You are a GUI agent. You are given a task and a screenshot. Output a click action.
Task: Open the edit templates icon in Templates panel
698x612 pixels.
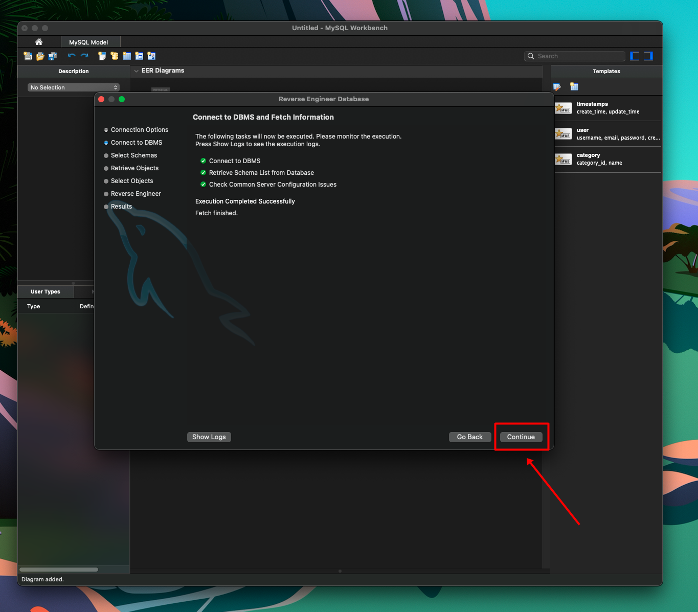click(557, 87)
